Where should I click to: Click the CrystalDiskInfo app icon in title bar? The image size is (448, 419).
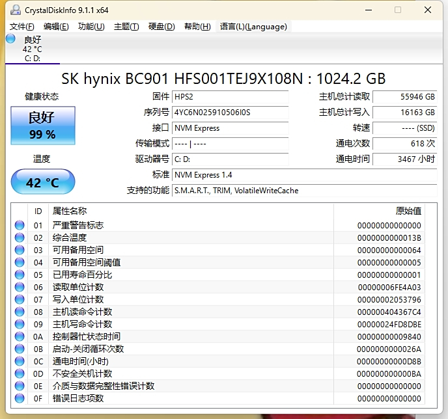pos(14,10)
